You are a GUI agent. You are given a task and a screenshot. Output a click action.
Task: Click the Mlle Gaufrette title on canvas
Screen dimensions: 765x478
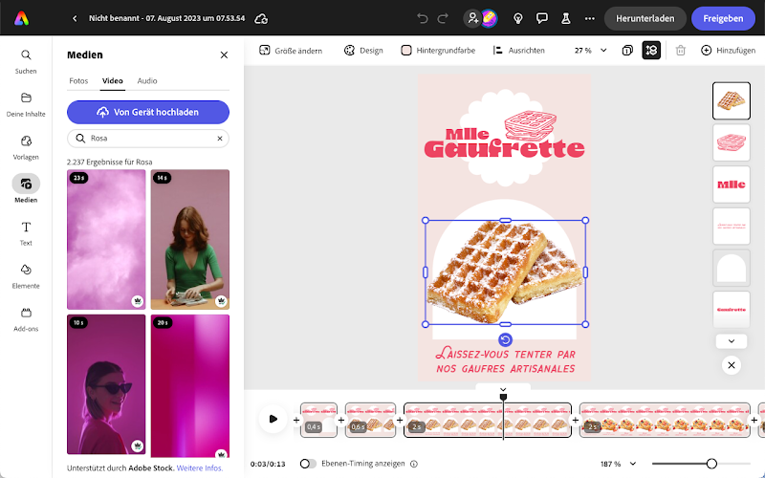pos(505,143)
